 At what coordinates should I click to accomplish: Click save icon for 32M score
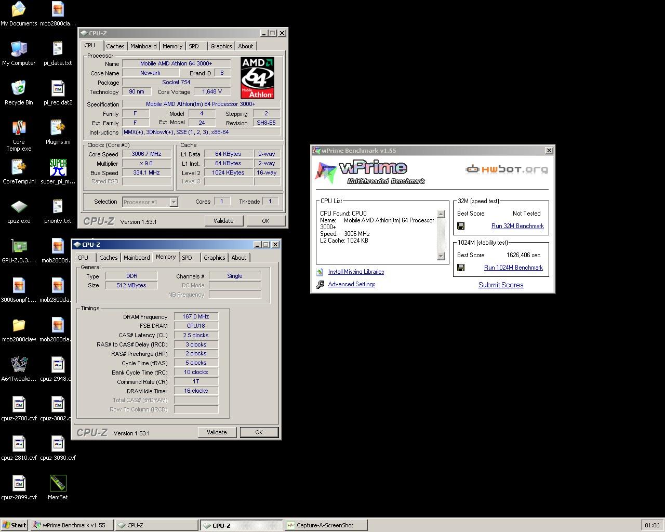(461, 226)
